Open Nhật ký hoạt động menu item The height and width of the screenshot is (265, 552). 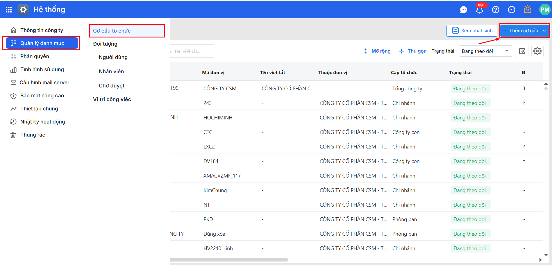[42, 122]
